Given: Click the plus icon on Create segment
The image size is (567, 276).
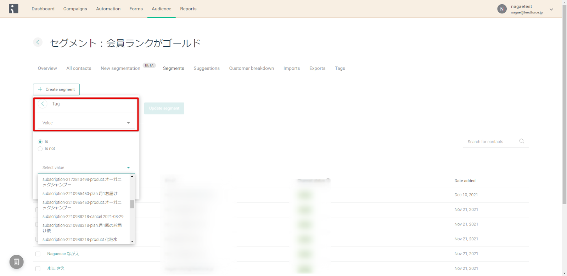Looking at the screenshot, I should point(40,89).
